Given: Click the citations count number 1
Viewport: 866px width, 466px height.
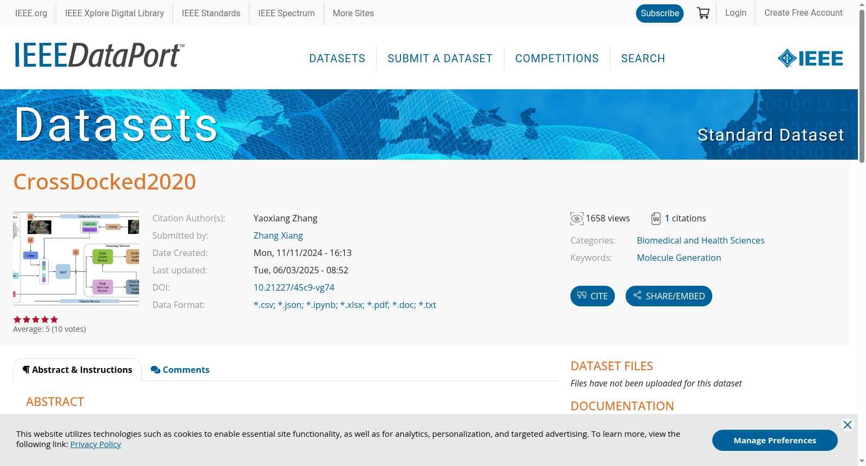Looking at the screenshot, I should tap(667, 218).
